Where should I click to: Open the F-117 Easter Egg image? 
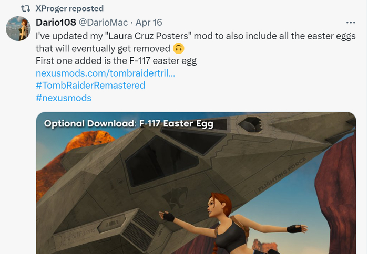(196, 183)
